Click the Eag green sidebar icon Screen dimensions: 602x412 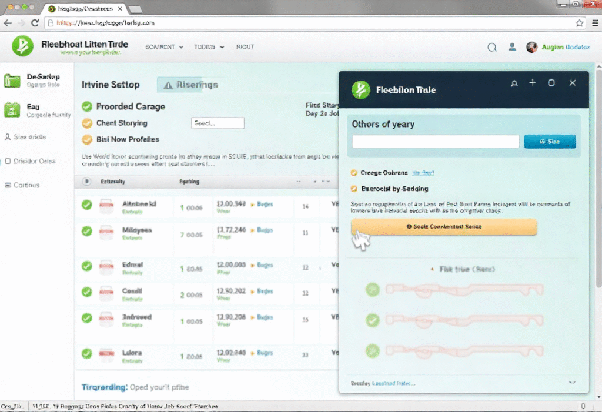[12, 110]
